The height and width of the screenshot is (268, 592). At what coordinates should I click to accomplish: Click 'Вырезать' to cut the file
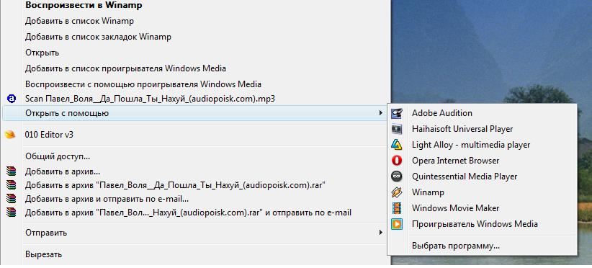pyautogui.click(x=43, y=254)
